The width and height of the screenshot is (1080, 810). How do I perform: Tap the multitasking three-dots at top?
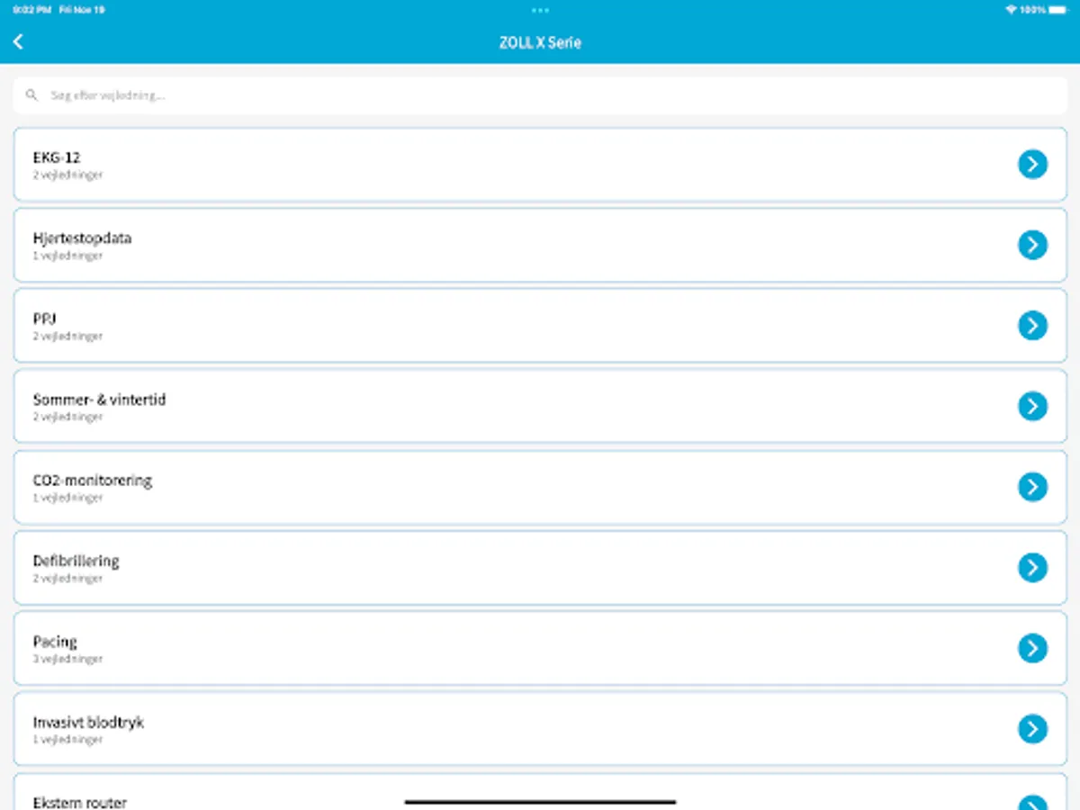click(x=540, y=10)
